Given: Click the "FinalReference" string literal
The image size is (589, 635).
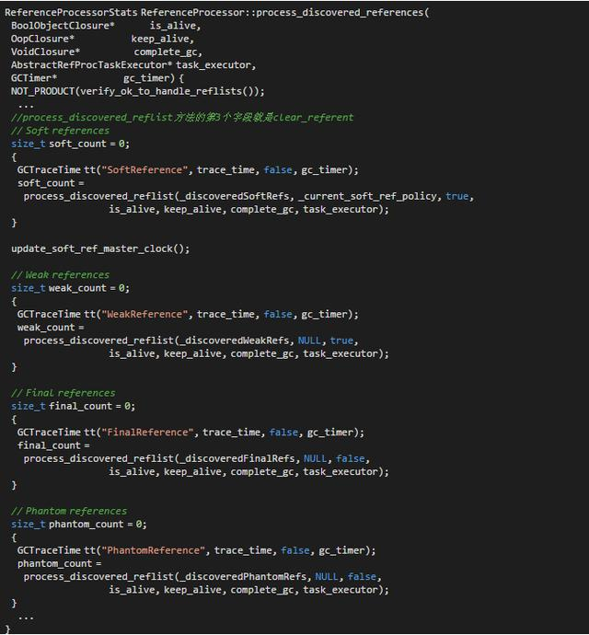Looking at the screenshot, I should coord(147,433).
